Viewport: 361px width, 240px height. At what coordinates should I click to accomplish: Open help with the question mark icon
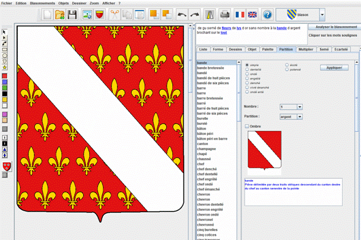(x=267, y=14)
